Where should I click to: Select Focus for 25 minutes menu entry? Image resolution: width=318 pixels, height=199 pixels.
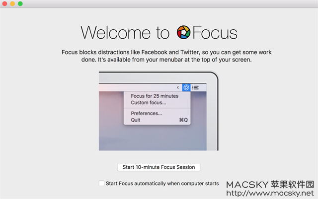tap(155, 96)
